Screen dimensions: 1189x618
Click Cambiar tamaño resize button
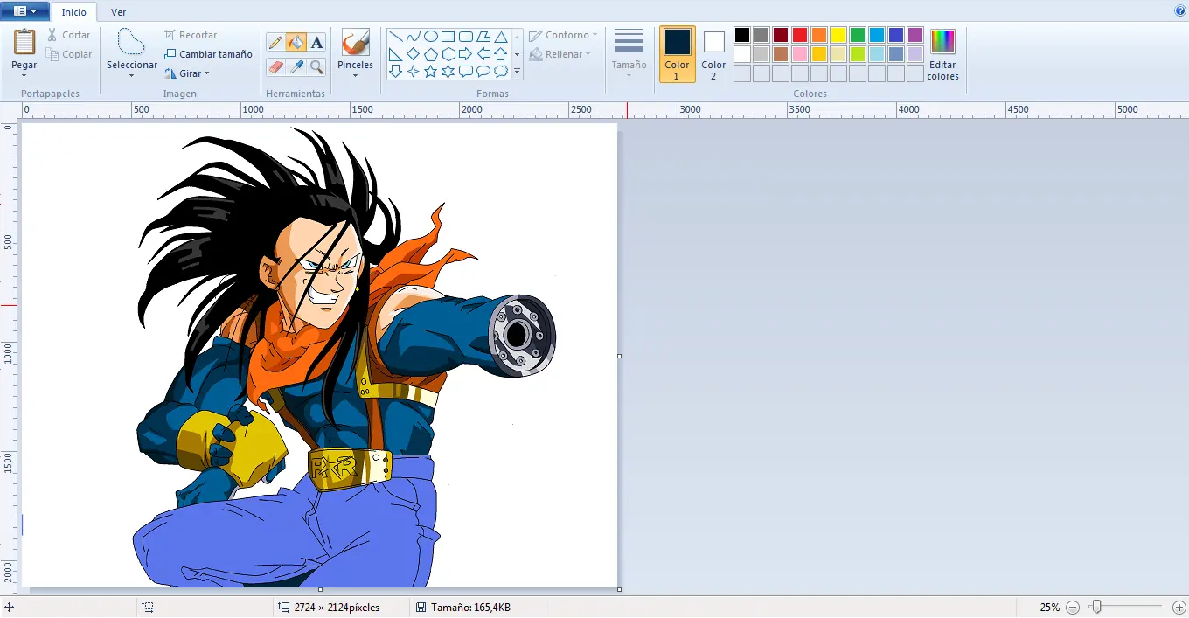coord(208,54)
